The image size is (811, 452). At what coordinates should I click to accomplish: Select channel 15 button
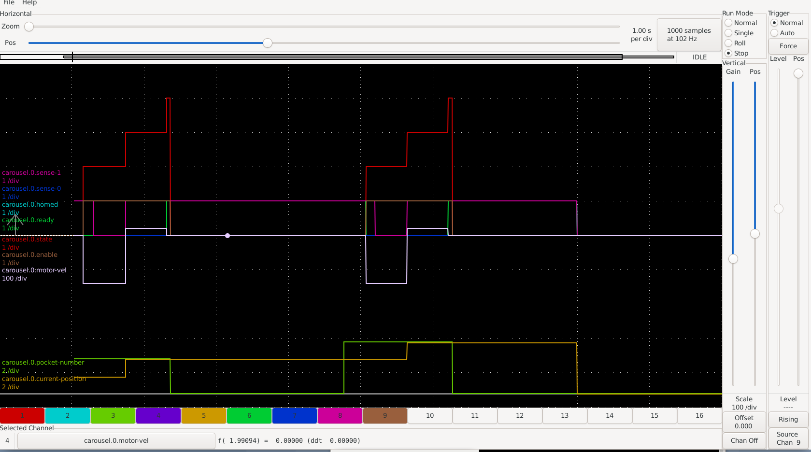[654, 415]
